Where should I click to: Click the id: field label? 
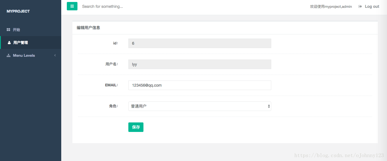coord(115,43)
